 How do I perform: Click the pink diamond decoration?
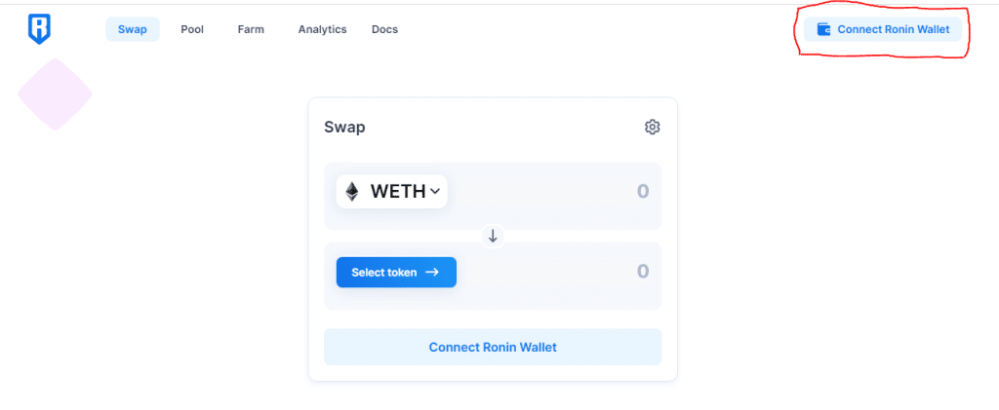55,94
